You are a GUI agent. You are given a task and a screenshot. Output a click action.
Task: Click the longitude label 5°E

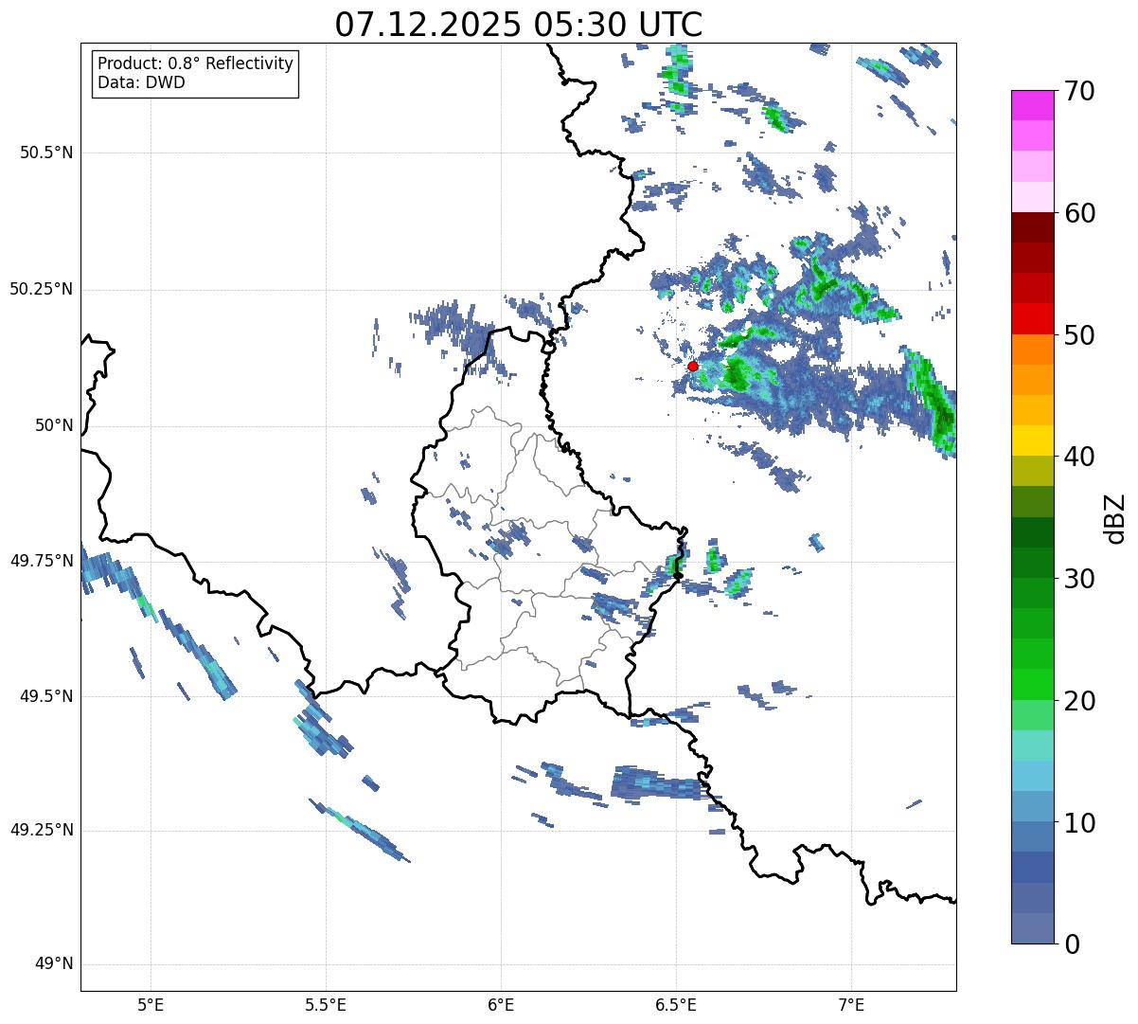[x=151, y=1005]
